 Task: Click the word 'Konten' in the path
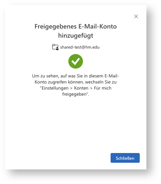point(81,88)
